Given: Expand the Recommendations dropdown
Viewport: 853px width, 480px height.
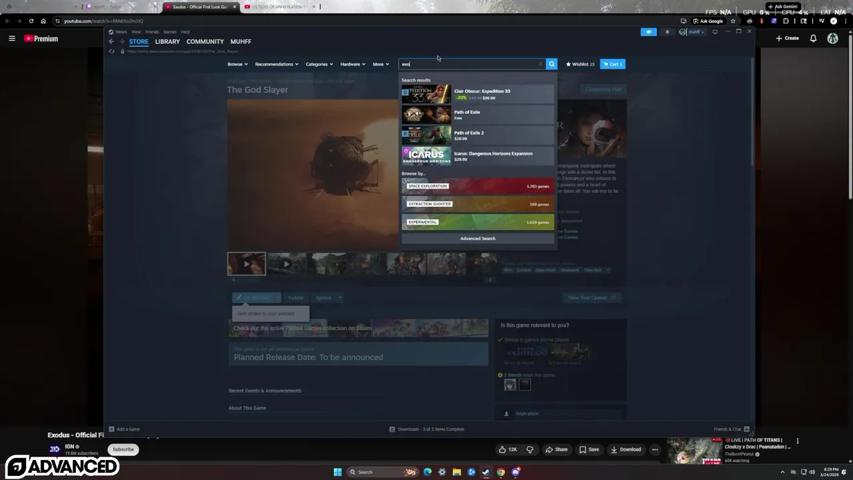Looking at the screenshot, I should pyautogui.click(x=277, y=64).
